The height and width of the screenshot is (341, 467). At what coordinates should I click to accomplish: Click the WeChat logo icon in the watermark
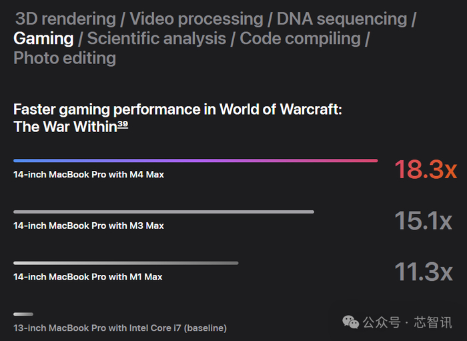pyautogui.click(x=351, y=322)
